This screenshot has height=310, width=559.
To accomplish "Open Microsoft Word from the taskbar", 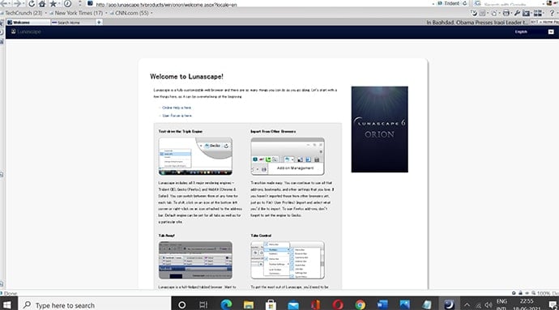I will (382, 304).
